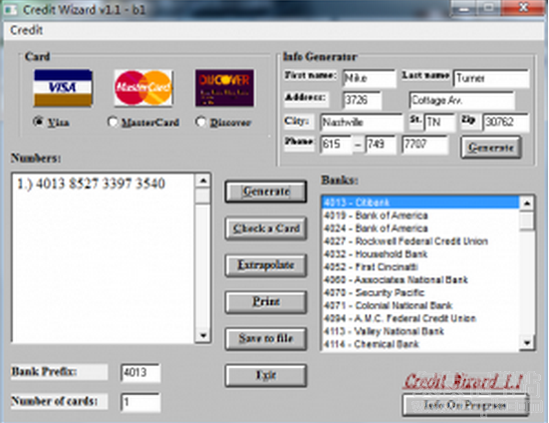Click the Discover card logo image
This screenshot has height=423, width=549.
click(x=224, y=88)
